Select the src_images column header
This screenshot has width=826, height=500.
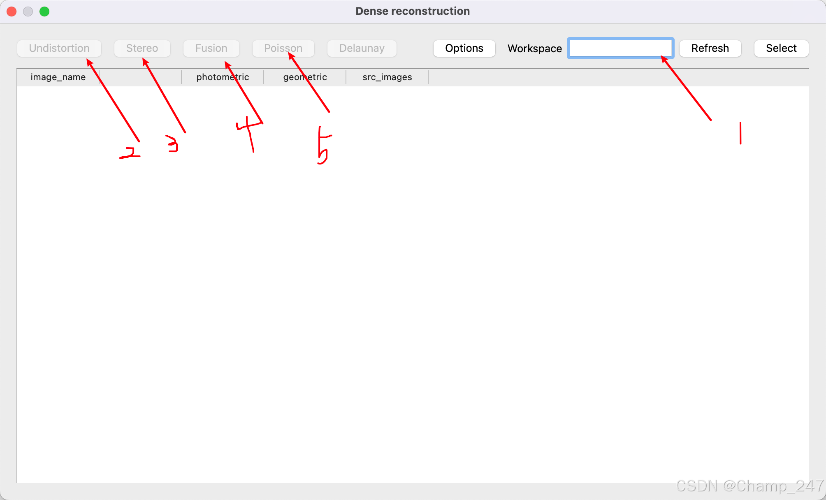click(387, 77)
